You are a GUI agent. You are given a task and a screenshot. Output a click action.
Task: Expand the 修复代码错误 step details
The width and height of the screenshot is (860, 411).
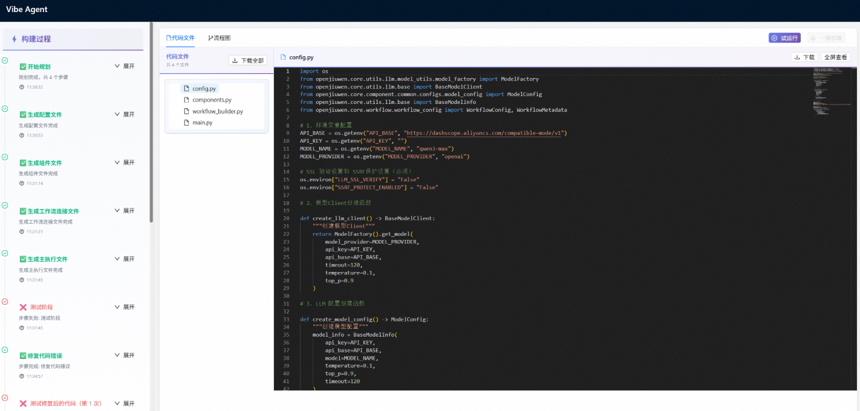pos(125,355)
